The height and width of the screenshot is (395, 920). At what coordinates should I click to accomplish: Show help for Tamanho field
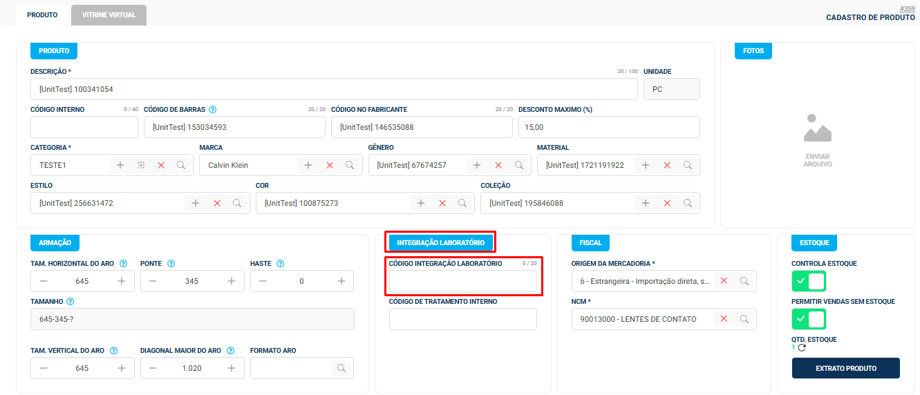coord(71,302)
